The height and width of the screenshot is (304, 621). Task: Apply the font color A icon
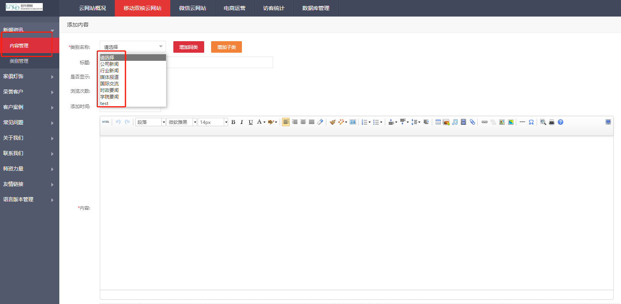259,122
